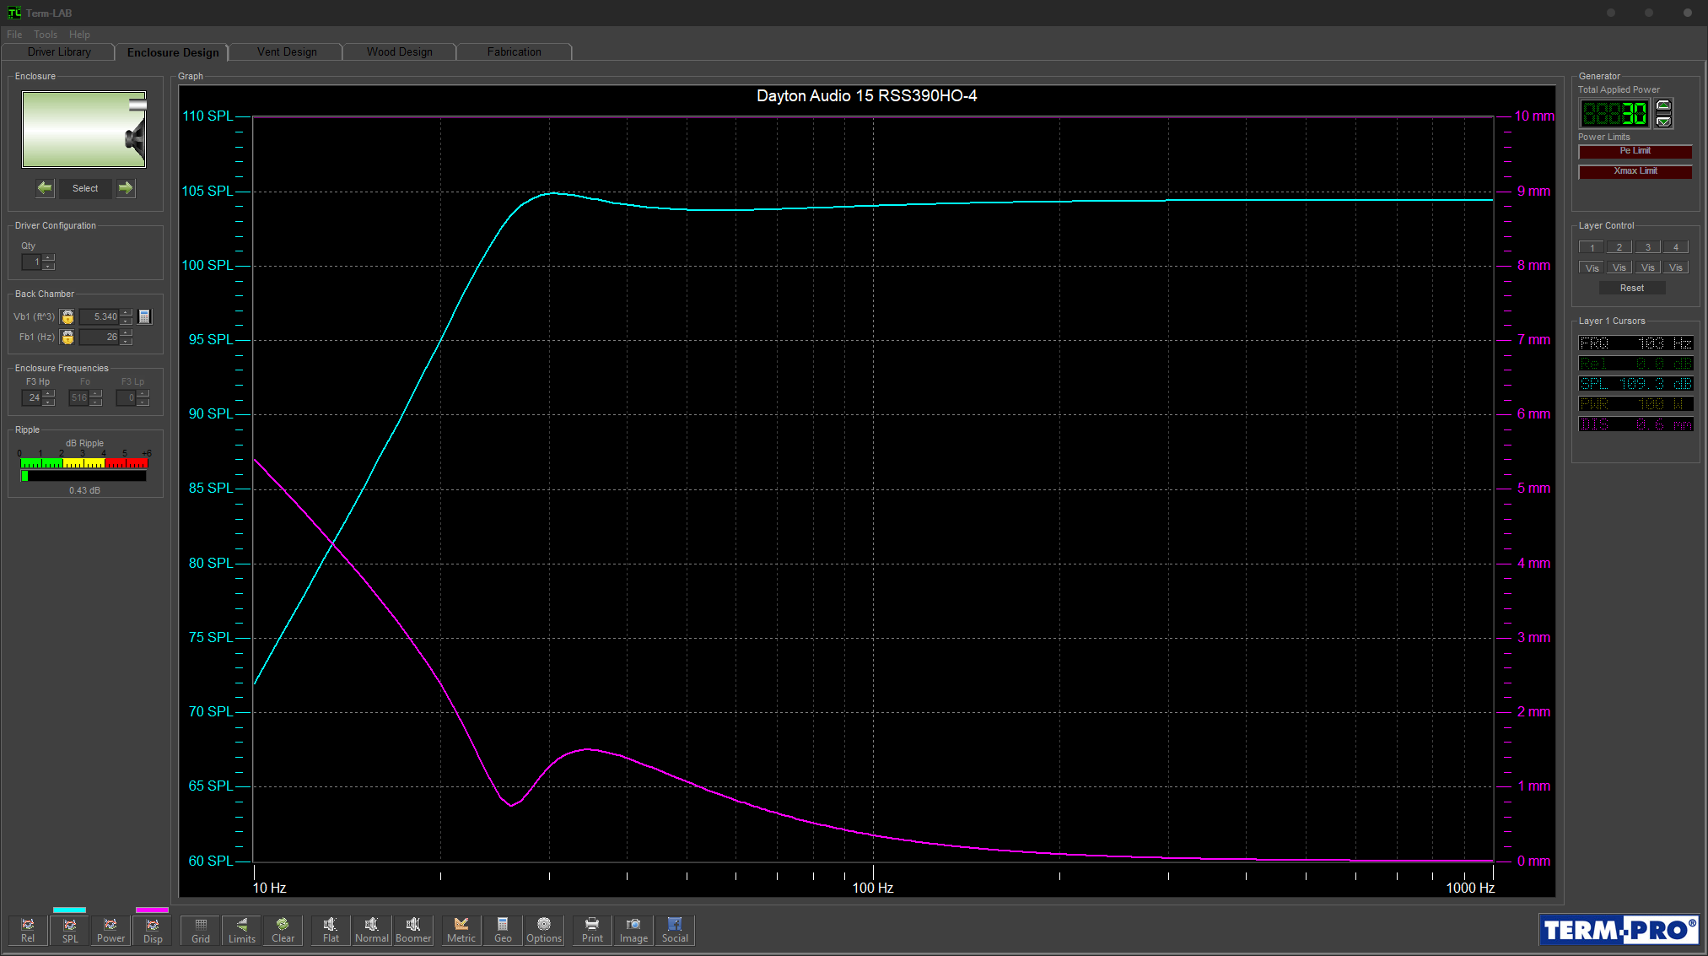
Task: Click the enclosure Select button
Action: pos(85,188)
